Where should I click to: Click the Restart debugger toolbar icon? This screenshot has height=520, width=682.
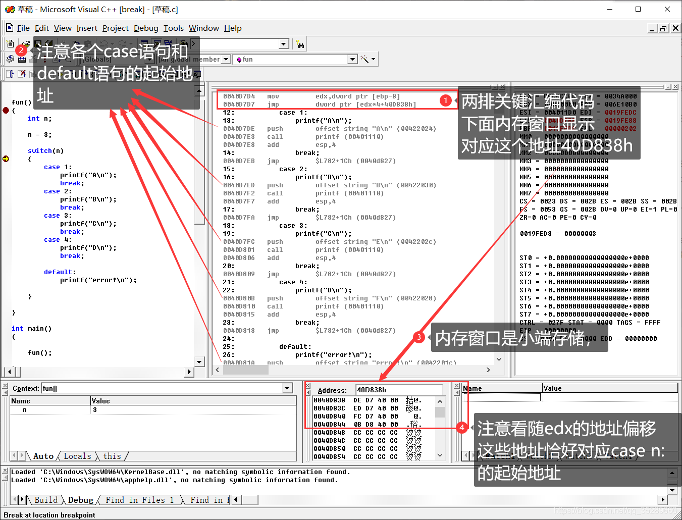[10, 74]
